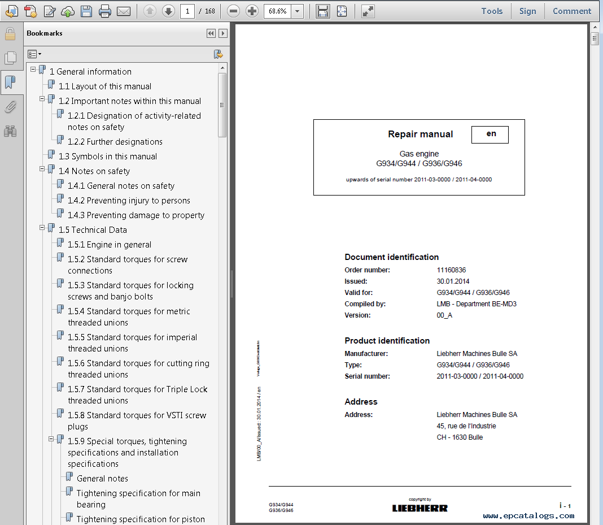Click the bookmarks panel right arrow button
Viewport: 603px width, 525px height.
click(x=222, y=33)
